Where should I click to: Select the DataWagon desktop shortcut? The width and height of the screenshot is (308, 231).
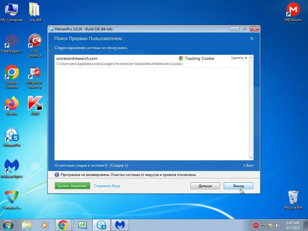[x=12, y=44]
